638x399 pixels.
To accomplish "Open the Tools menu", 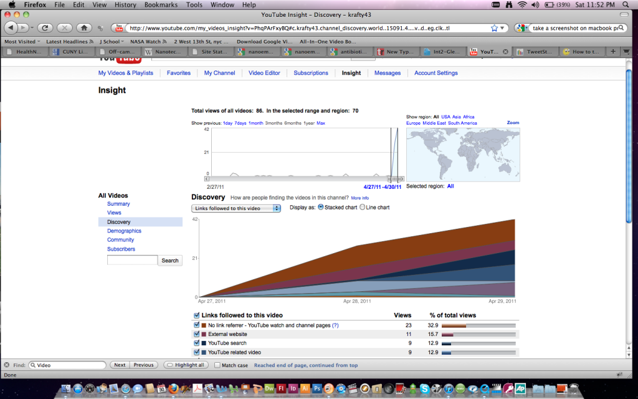I will 194,4.
